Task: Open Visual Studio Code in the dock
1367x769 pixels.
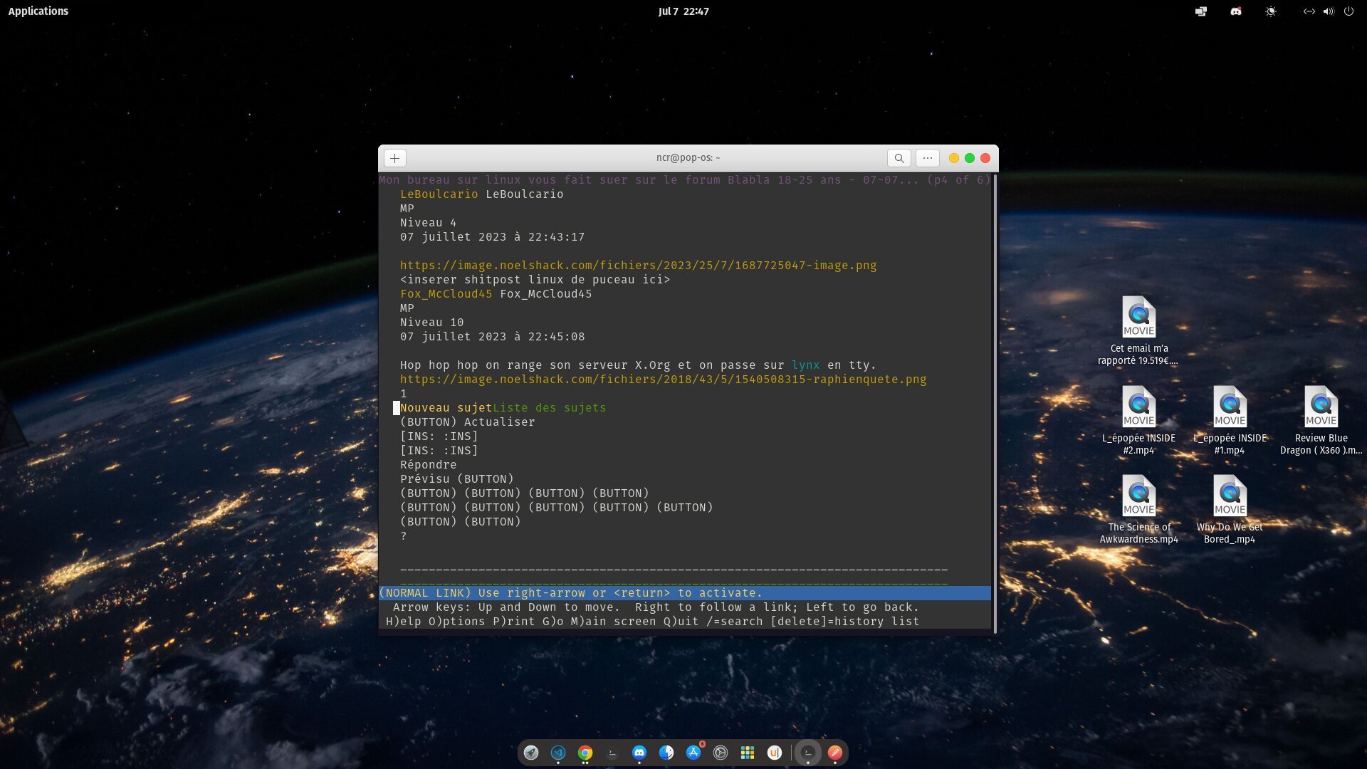Action: click(558, 753)
